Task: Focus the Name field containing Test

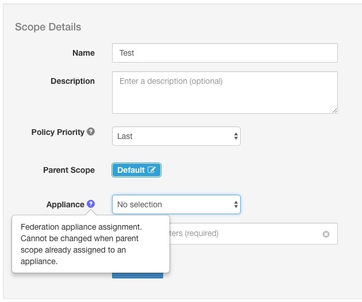Action: [x=224, y=53]
